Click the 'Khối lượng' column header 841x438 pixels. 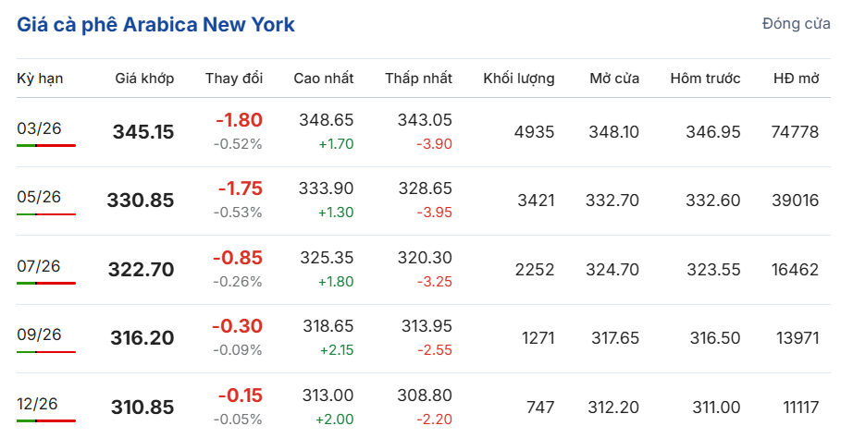(519, 79)
